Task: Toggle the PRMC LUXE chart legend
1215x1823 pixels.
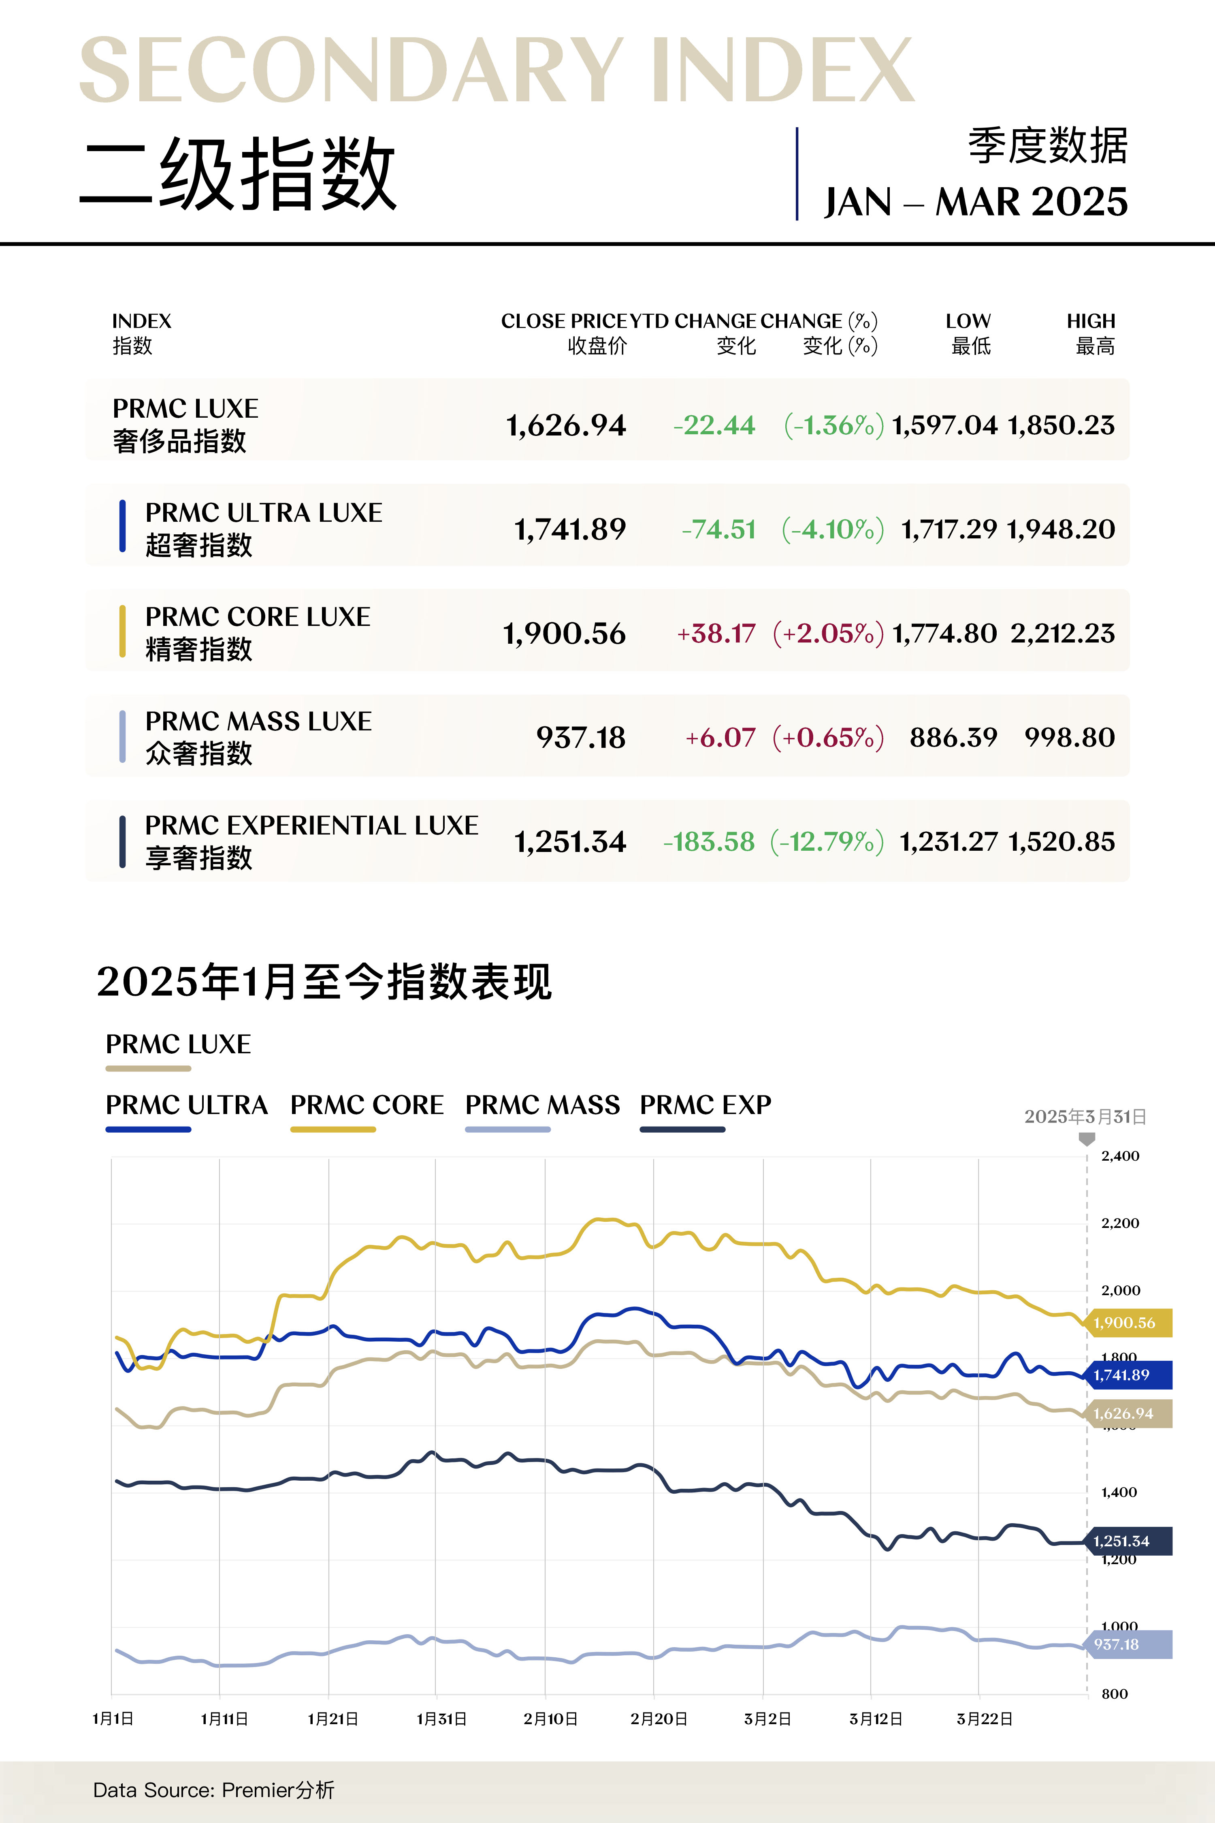Action: pyautogui.click(x=178, y=1045)
